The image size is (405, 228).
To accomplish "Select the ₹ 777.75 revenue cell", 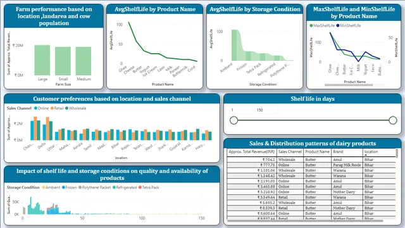I will click(252, 165).
